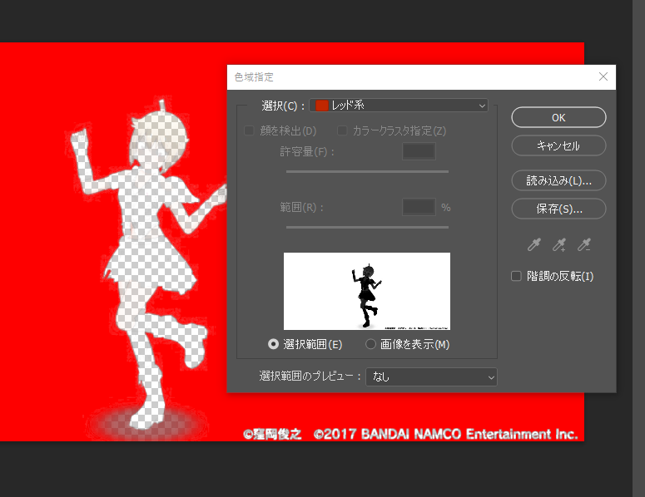Click the 許容量(F) slider track
645x497 pixels.
coord(367,172)
